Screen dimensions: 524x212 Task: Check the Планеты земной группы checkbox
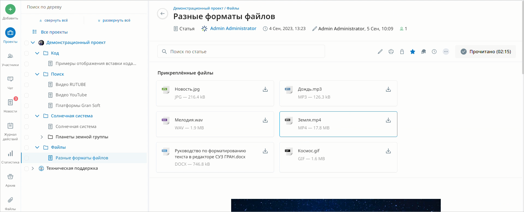[x=26, y=137]
